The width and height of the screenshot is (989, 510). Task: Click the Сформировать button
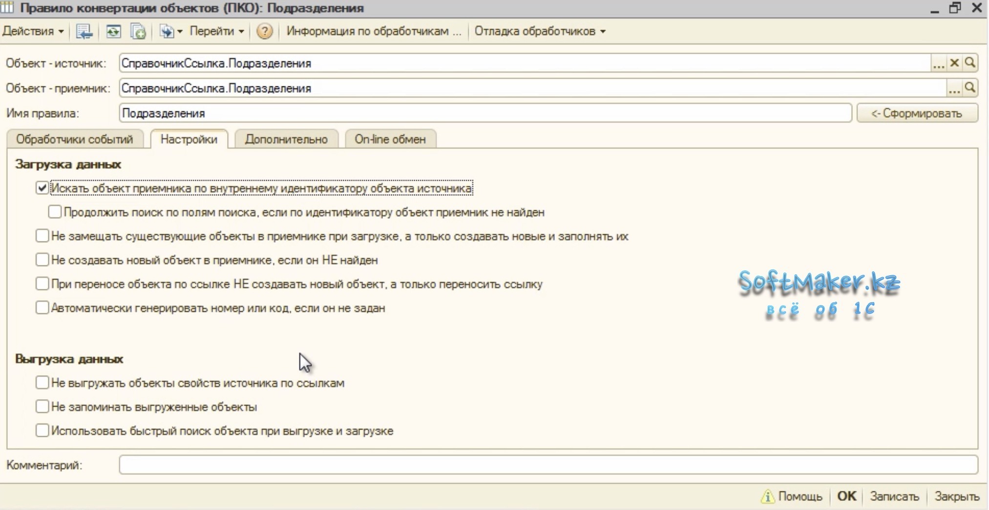[x=917, y=113]
